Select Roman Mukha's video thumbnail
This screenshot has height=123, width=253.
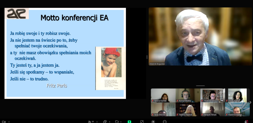(188, 95)
